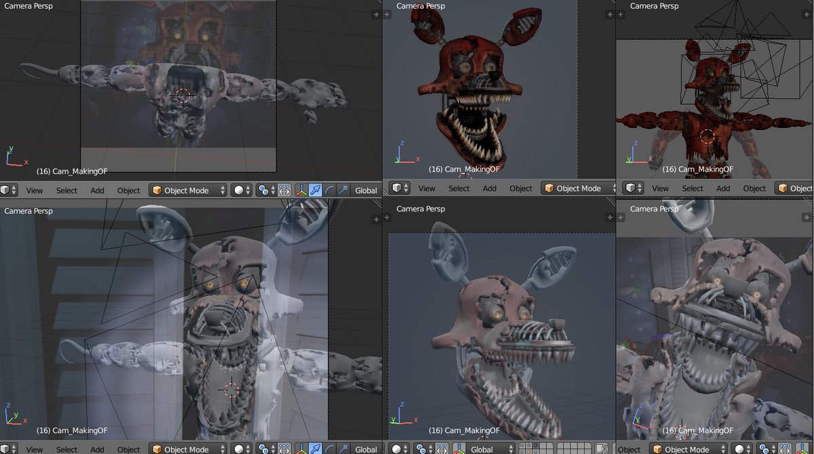Expand Object Mode dropdown in bottom-left viewport
Screen dimensions: 814x454
point(188,449)
